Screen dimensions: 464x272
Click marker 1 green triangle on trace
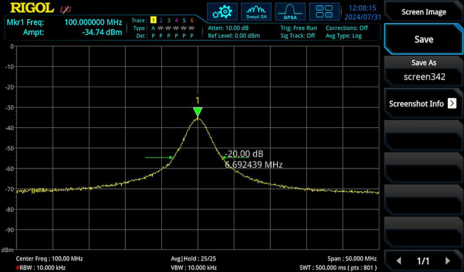[x=198, y=112]
